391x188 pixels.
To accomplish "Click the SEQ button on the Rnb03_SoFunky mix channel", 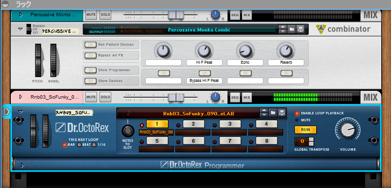I will [235, 97].
